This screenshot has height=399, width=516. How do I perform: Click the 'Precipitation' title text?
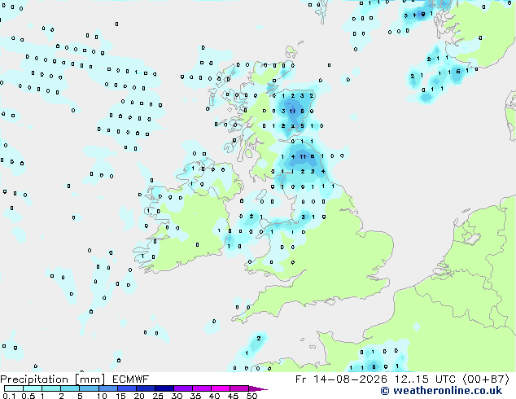pyautogui.click(x=34, y=379)
